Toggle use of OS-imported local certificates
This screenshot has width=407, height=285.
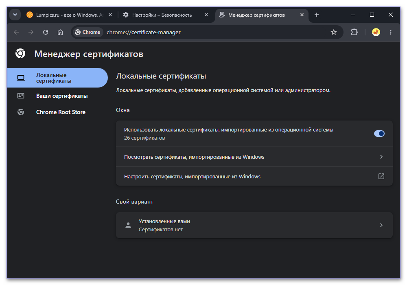coord(379,134)
